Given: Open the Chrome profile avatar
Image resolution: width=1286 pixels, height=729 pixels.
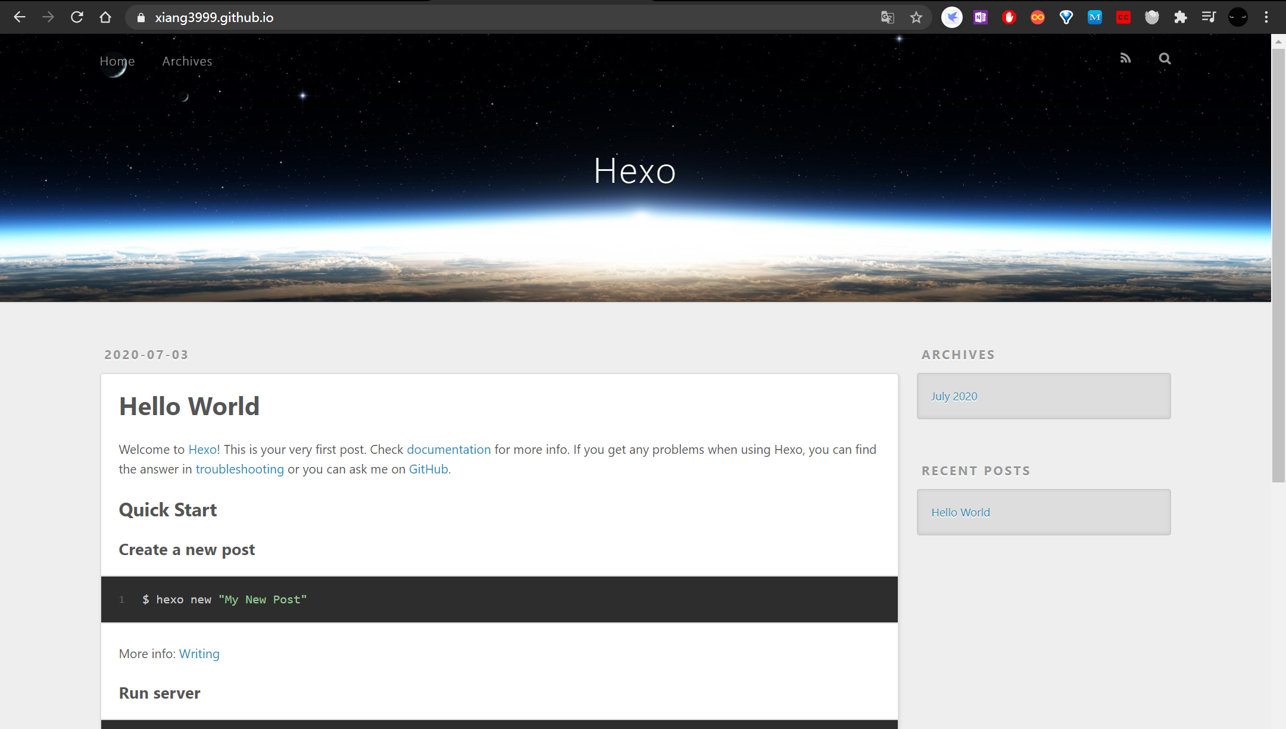Looking at the screenshot, I should click(x=1238, y=17).
